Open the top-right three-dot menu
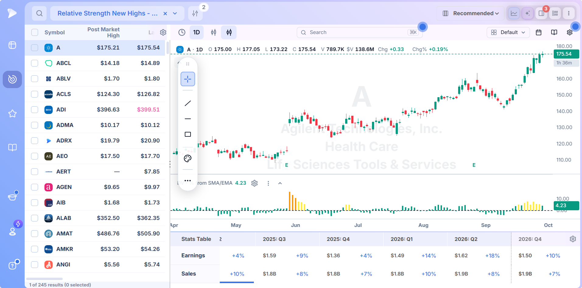Screen dimensions: 582x288 [569, 13]
